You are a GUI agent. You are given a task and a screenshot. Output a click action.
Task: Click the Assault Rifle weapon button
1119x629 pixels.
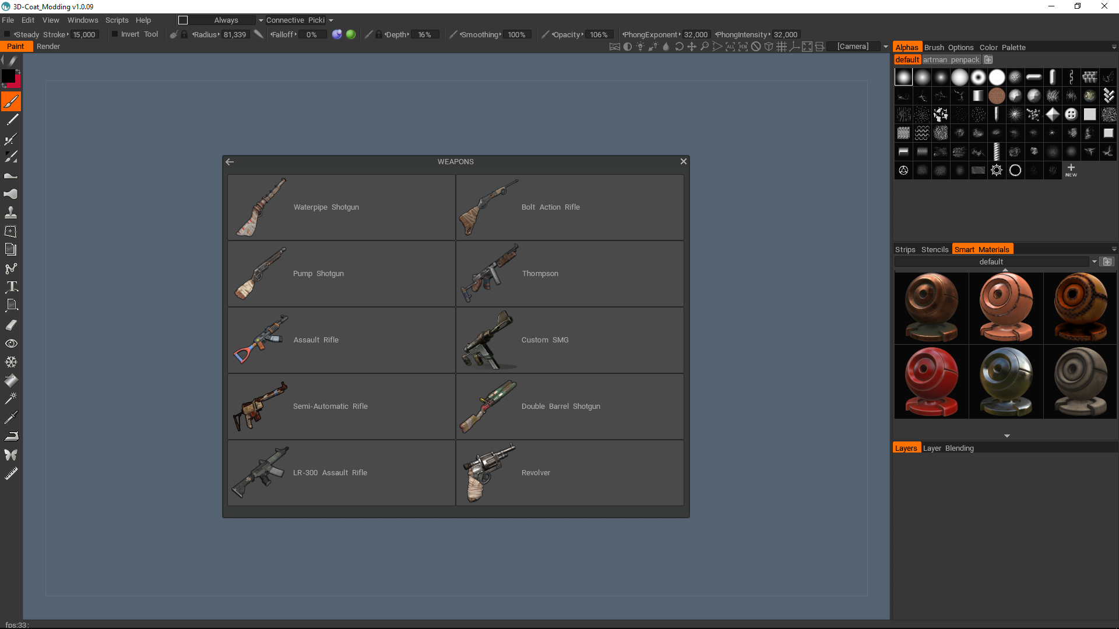(342, 340)
